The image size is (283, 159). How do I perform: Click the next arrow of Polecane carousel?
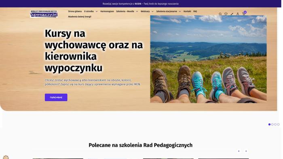point(246,151)
